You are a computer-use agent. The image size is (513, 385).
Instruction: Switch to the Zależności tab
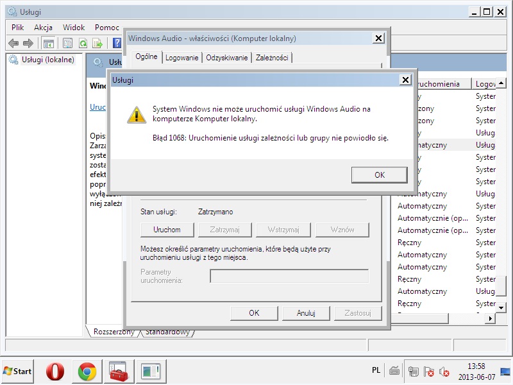coord(272,58)
